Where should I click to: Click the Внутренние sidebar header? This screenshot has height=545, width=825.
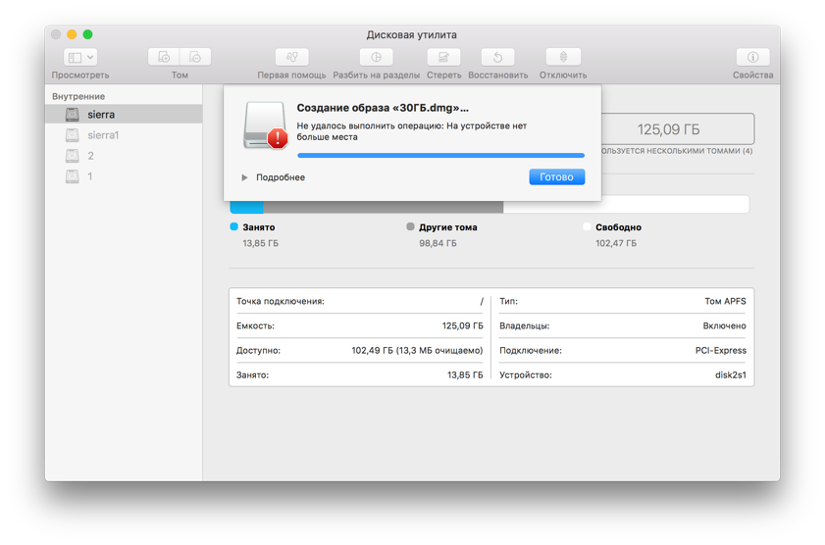(78, 96)
